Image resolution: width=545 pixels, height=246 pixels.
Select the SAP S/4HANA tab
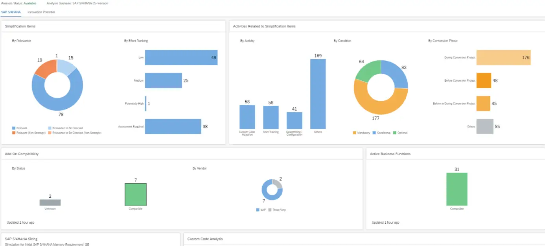tap(11, 12)
